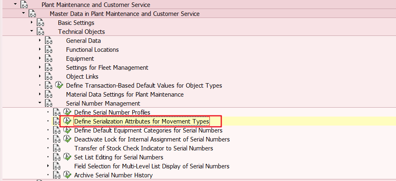This screenshot has height=181, width=396.
Task: Click execute icon for Define Serialization Attributes
Action: [x=67, y=121]
